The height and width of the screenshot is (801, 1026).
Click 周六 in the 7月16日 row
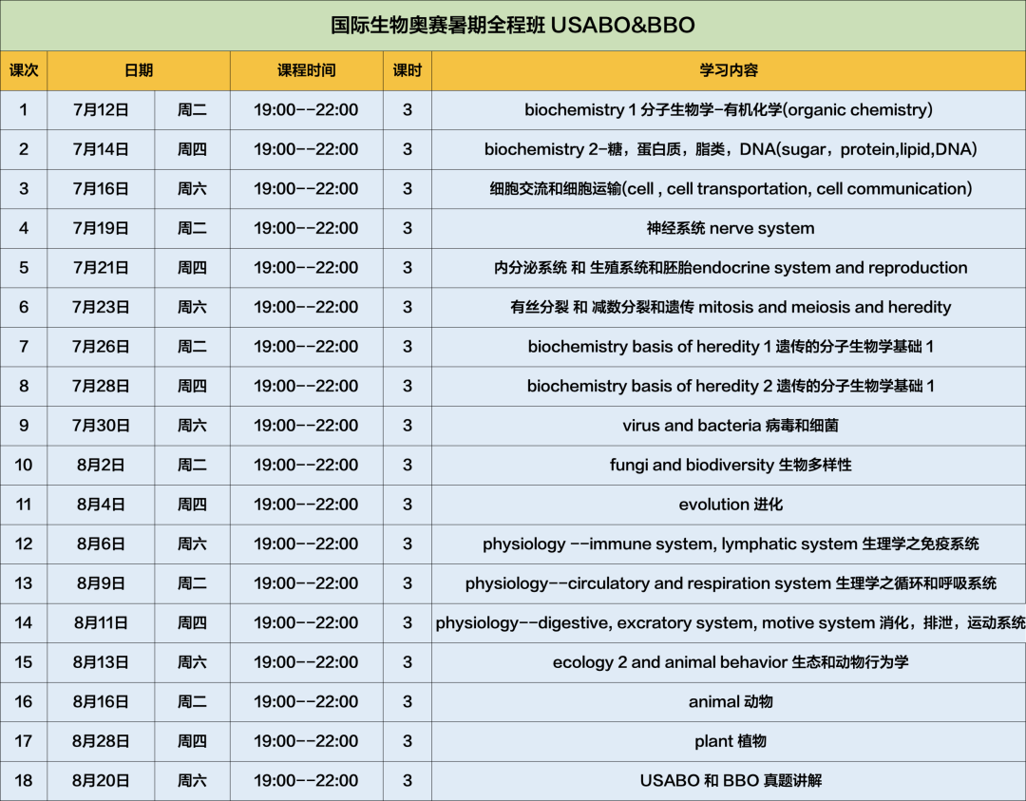click(192, 189)
